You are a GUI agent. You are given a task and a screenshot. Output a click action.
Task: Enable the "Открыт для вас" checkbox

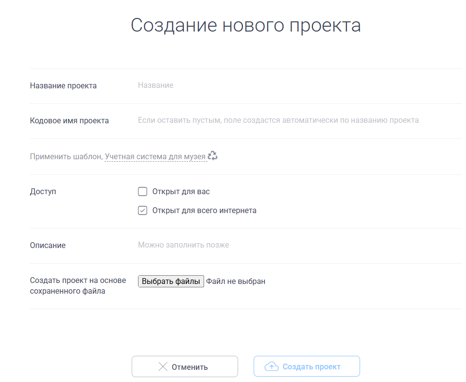point(142,192)
